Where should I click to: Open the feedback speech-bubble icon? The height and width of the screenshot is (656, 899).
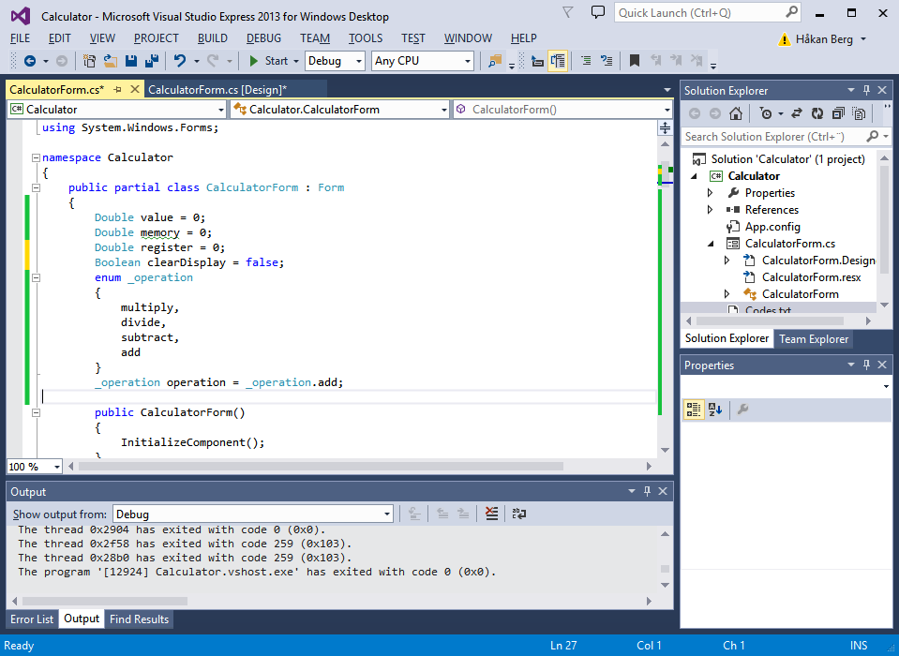(x=598, y=12)
